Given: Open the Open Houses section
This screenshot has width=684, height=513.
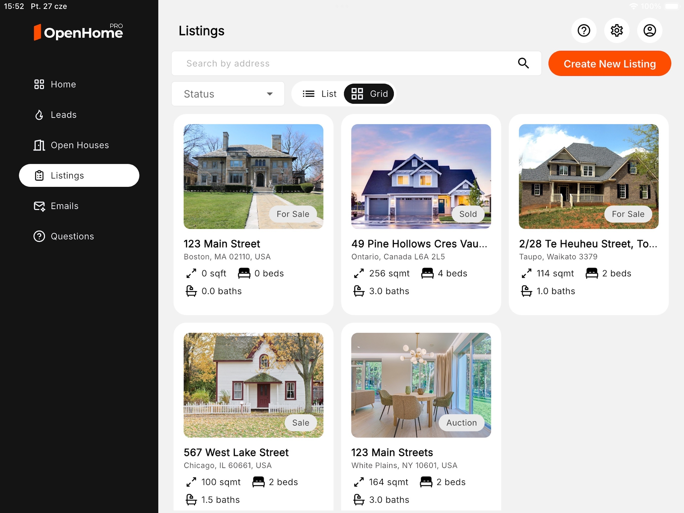Looking at the screenshot, I should (x=79, y=145).
